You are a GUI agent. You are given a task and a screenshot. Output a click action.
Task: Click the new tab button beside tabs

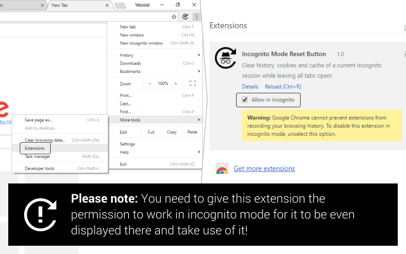121,6
